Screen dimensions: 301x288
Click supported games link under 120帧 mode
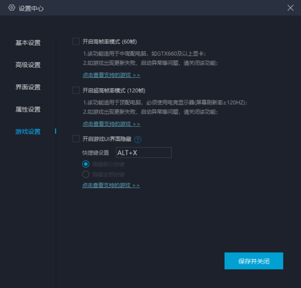coord(111,124)
